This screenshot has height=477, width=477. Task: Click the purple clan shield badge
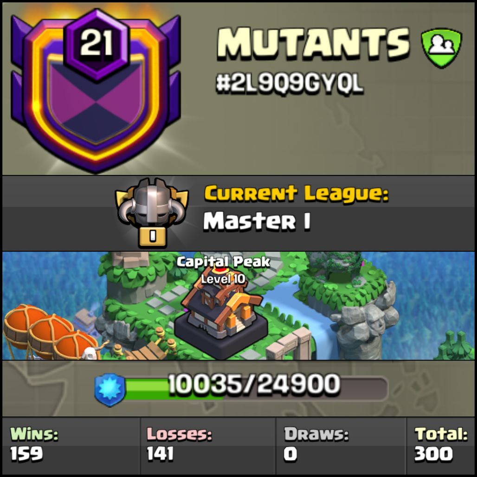coord(96,91)
